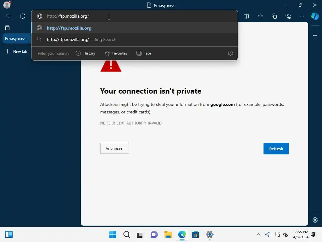Open a New tab from the sidebar
The width and height of the screenshot is (322, 242).
point(16,51)
